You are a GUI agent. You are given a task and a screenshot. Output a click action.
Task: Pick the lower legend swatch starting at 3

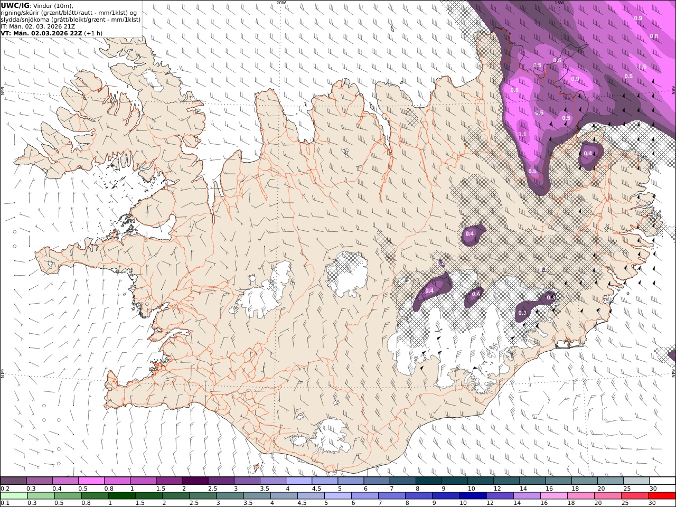coord(230,495)
